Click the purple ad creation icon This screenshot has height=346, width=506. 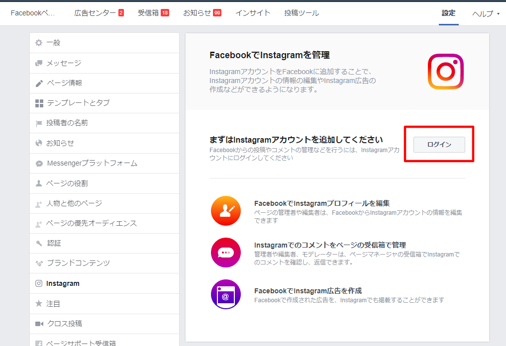tap(226, 294)
